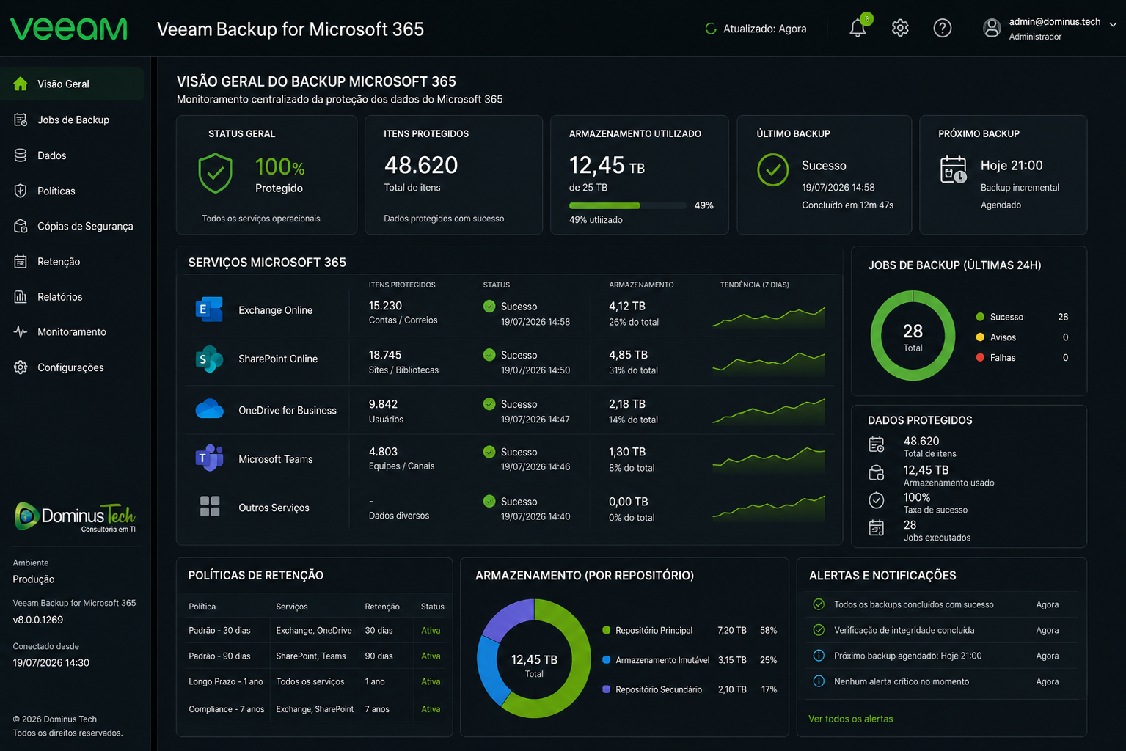Click the Jobs executados calendar icon
Viewport: 1126px width, 751px height.
pyautogui.click(x=877, y=528)
